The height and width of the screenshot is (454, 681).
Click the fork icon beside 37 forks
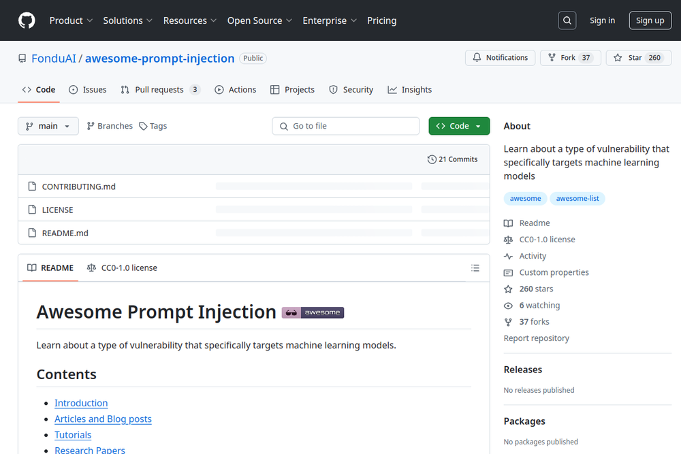508,322
